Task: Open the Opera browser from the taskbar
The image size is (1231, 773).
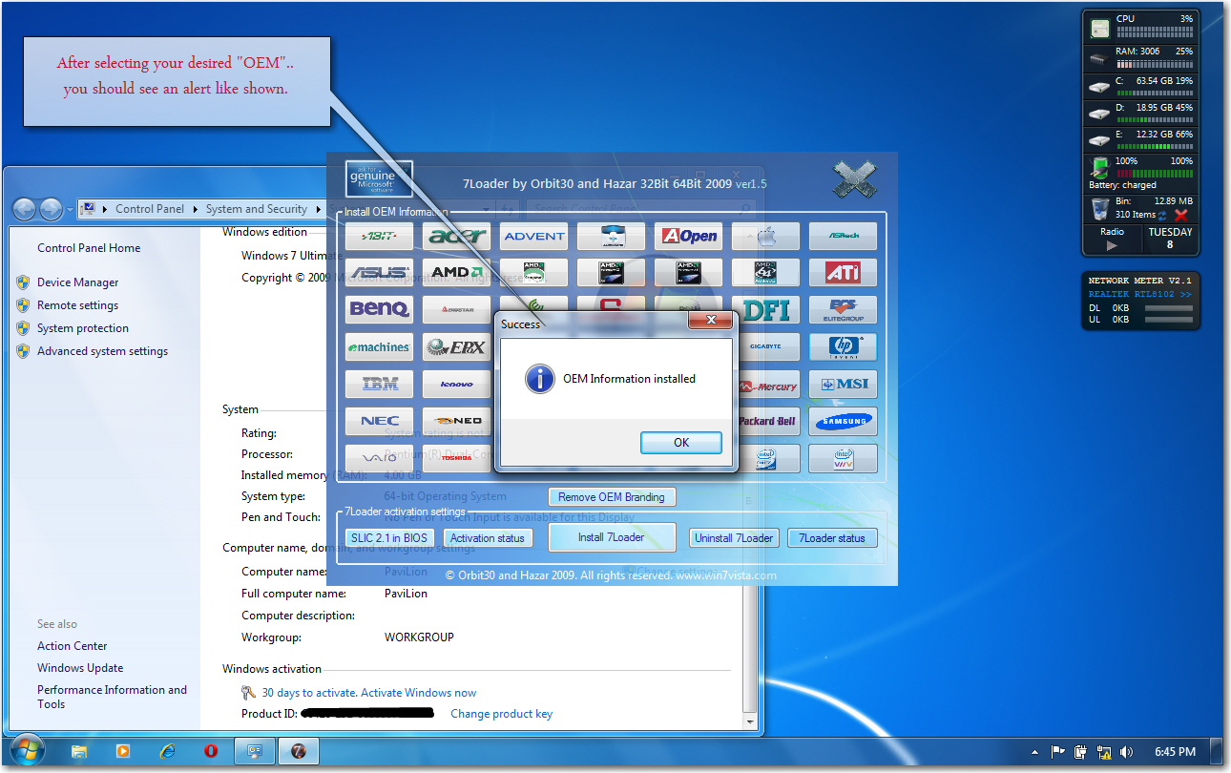Action: (211, 752)
